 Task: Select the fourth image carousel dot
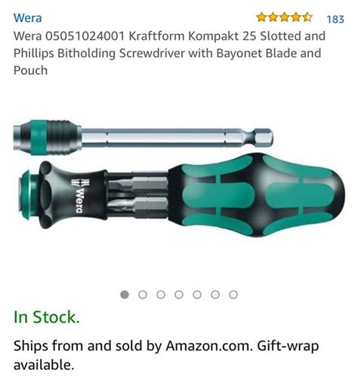click(179, 294)
